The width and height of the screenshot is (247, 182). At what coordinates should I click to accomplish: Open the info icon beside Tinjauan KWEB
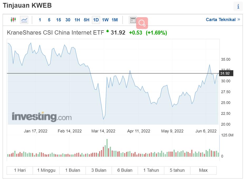238,6
